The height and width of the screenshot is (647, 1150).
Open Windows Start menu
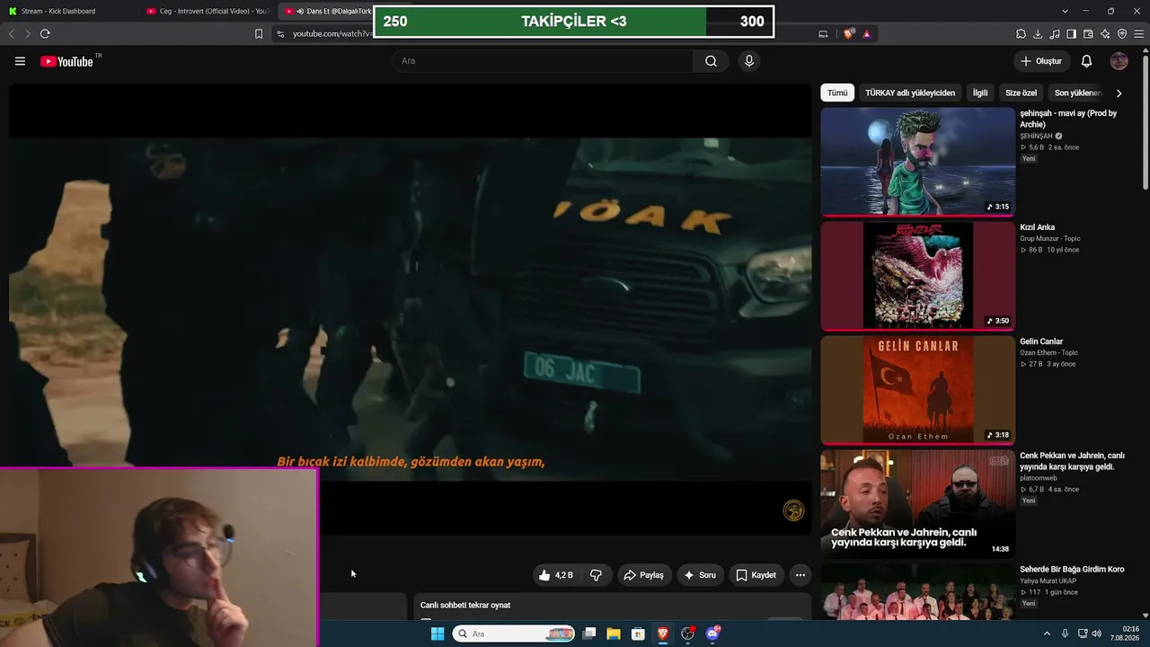[438, 634]
